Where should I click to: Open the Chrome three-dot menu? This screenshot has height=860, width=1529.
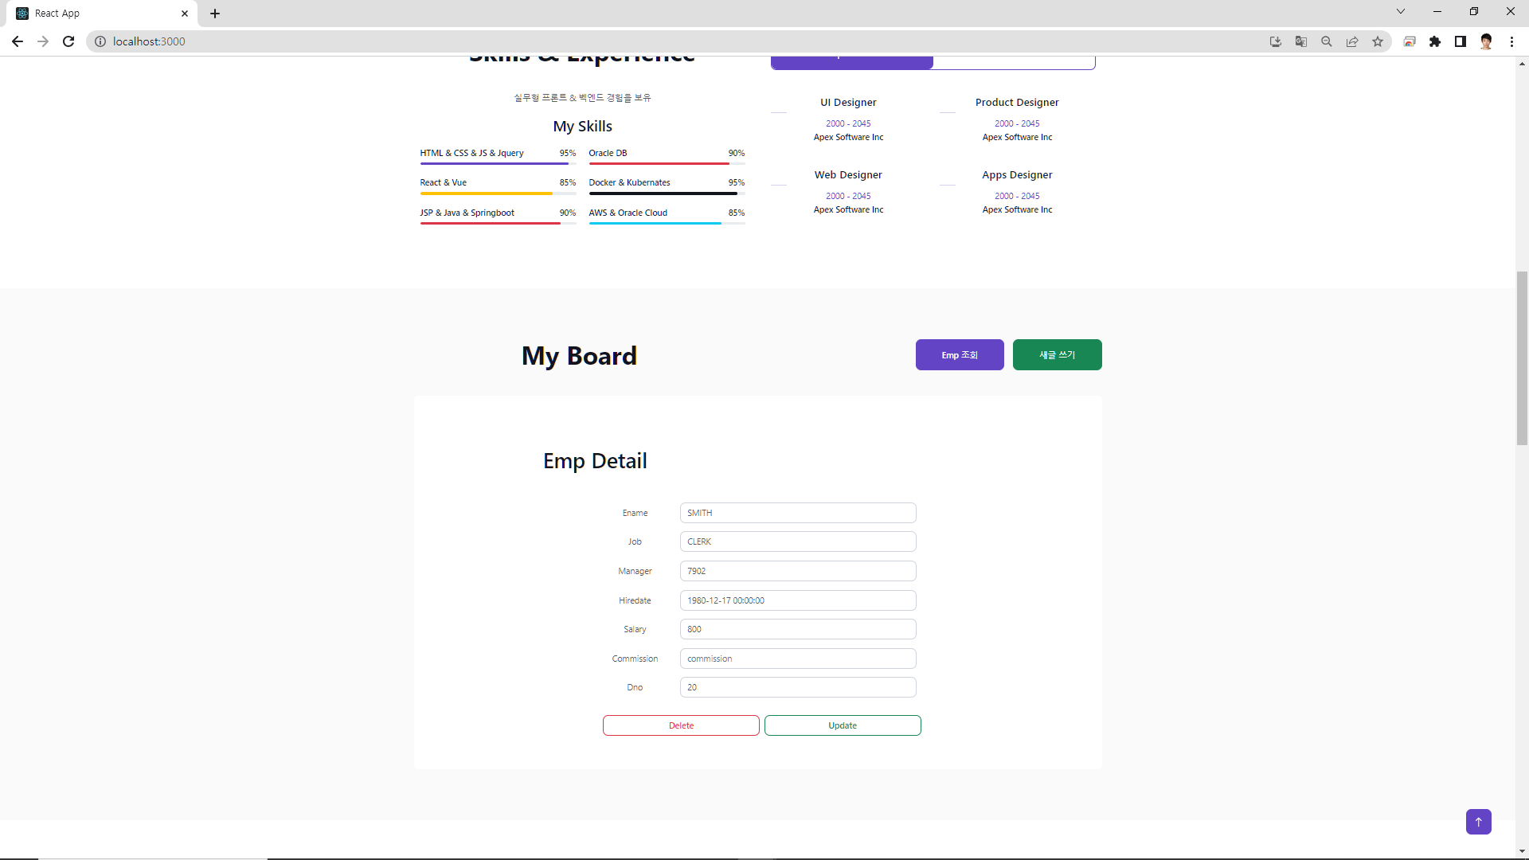coord(1511,41)
